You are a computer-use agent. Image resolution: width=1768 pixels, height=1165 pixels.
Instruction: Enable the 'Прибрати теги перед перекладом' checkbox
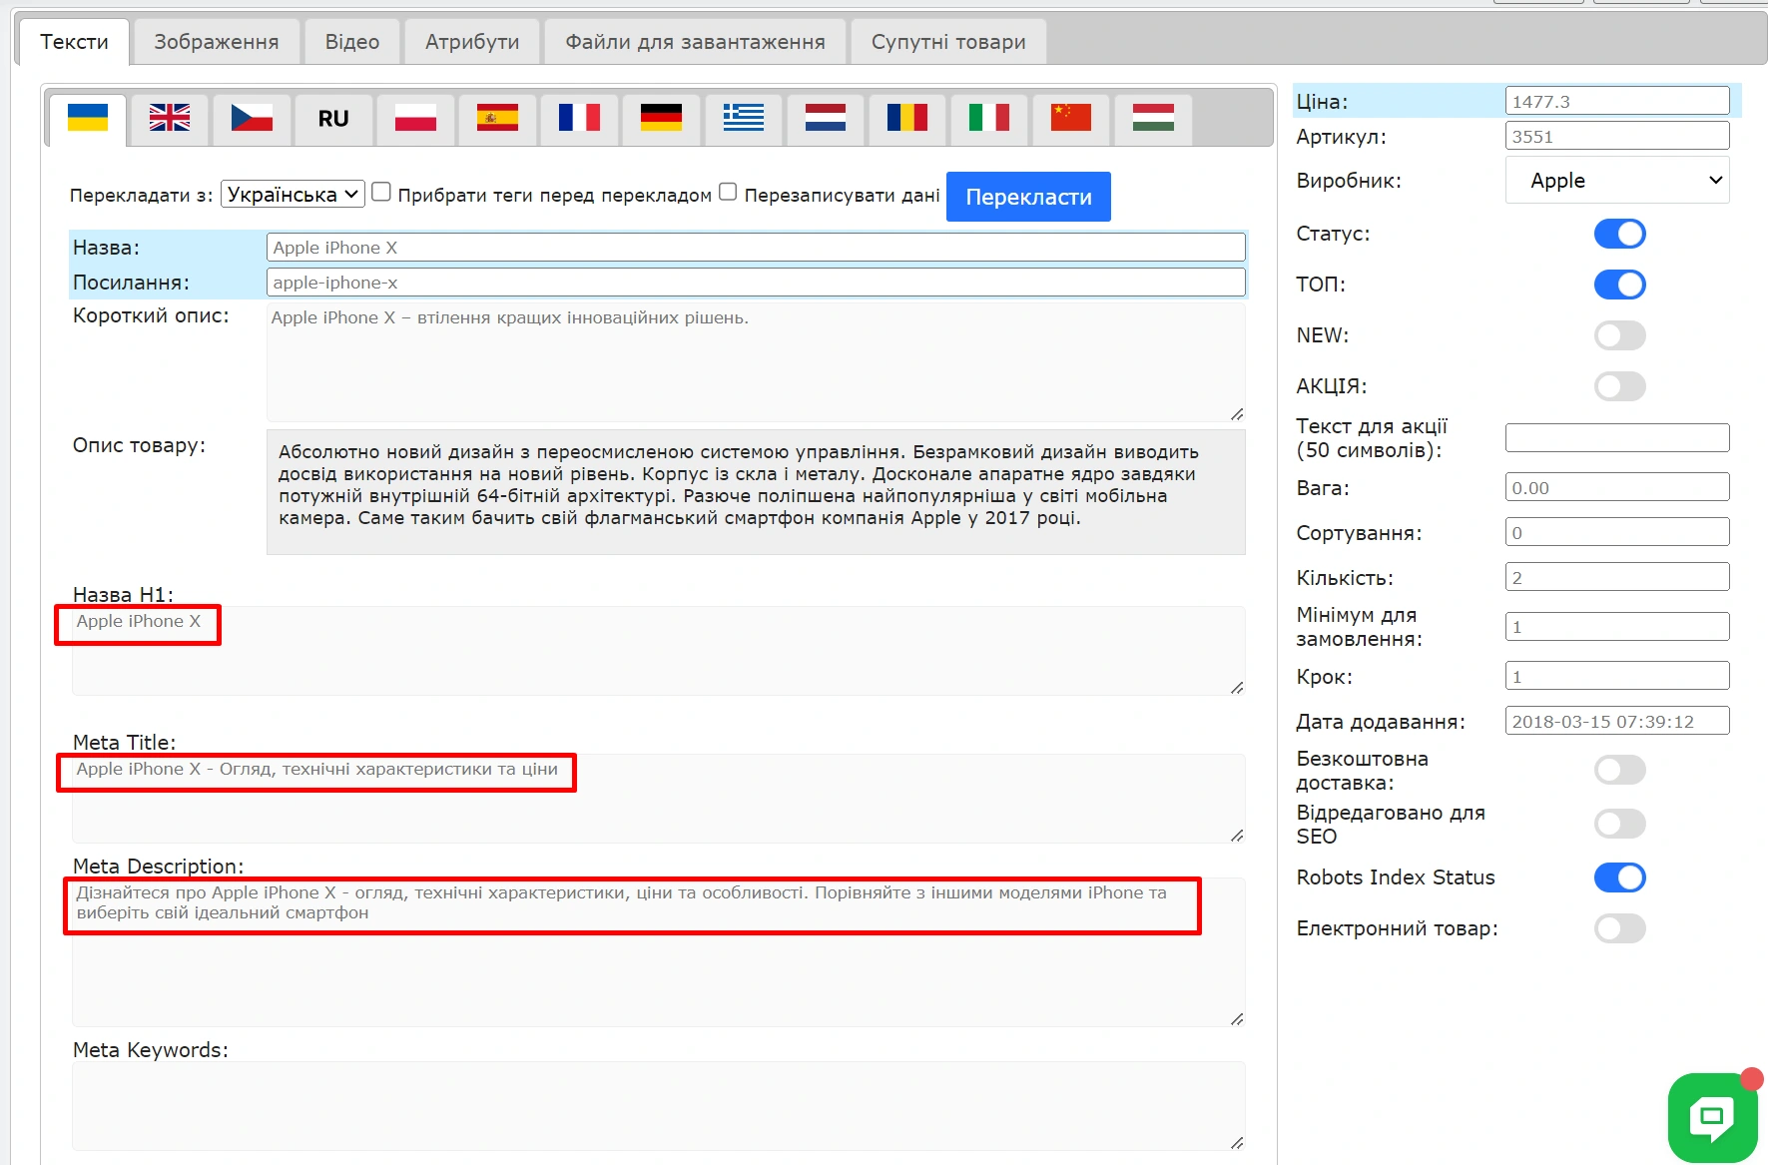pos(381,192)
